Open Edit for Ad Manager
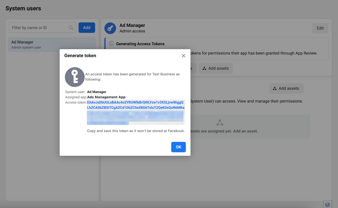Viewport: 338px width, 208px height. [320, 28]
